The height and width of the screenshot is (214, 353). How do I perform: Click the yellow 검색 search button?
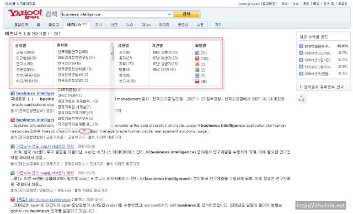186,14
